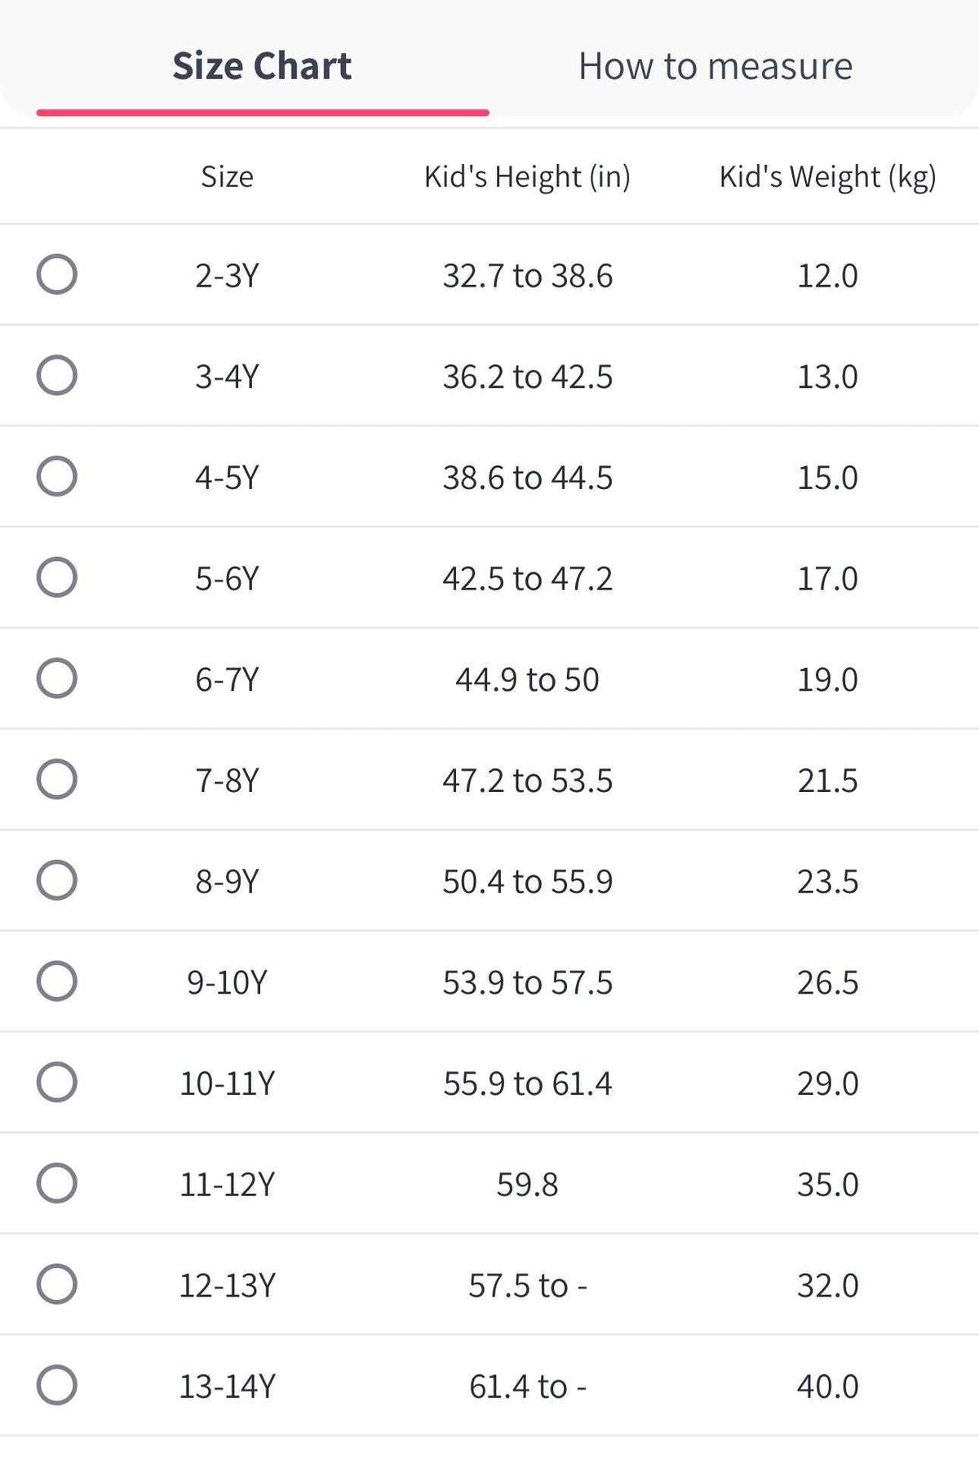Select the 8-9Y size radio button
979x1464 pixels.
(x=57, y=880)
